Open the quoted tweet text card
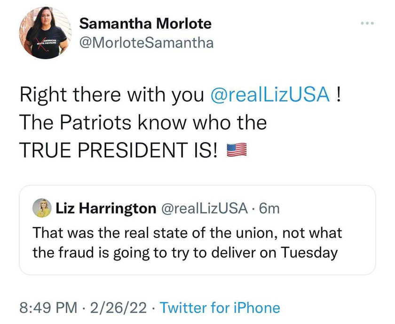 click(x=197, y=230)
